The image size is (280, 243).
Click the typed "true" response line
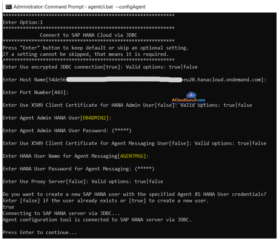(x=9, y=207)
